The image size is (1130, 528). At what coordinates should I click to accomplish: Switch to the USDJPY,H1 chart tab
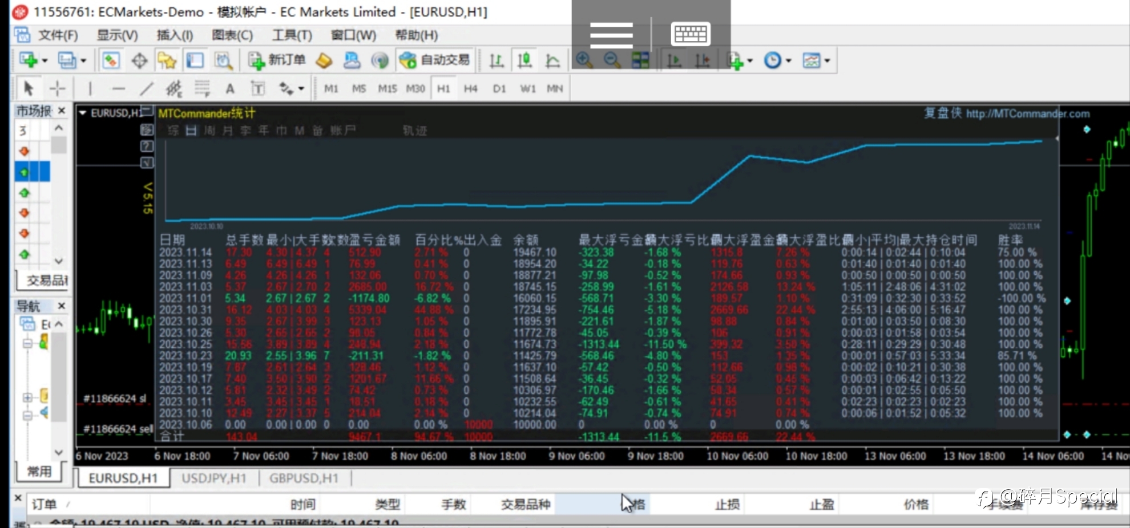point(214,478)
